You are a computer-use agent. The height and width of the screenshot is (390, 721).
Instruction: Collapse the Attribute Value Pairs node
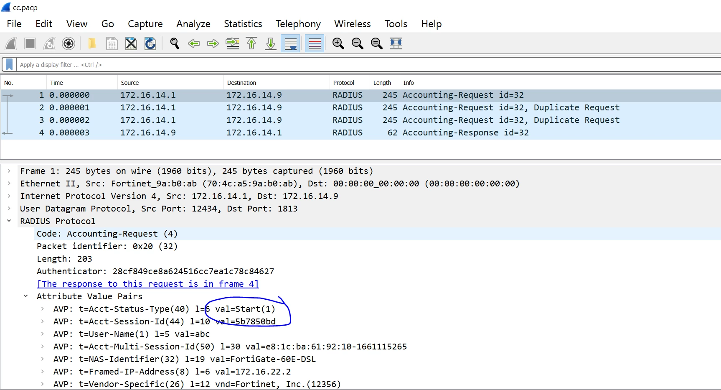pos(25,296)
